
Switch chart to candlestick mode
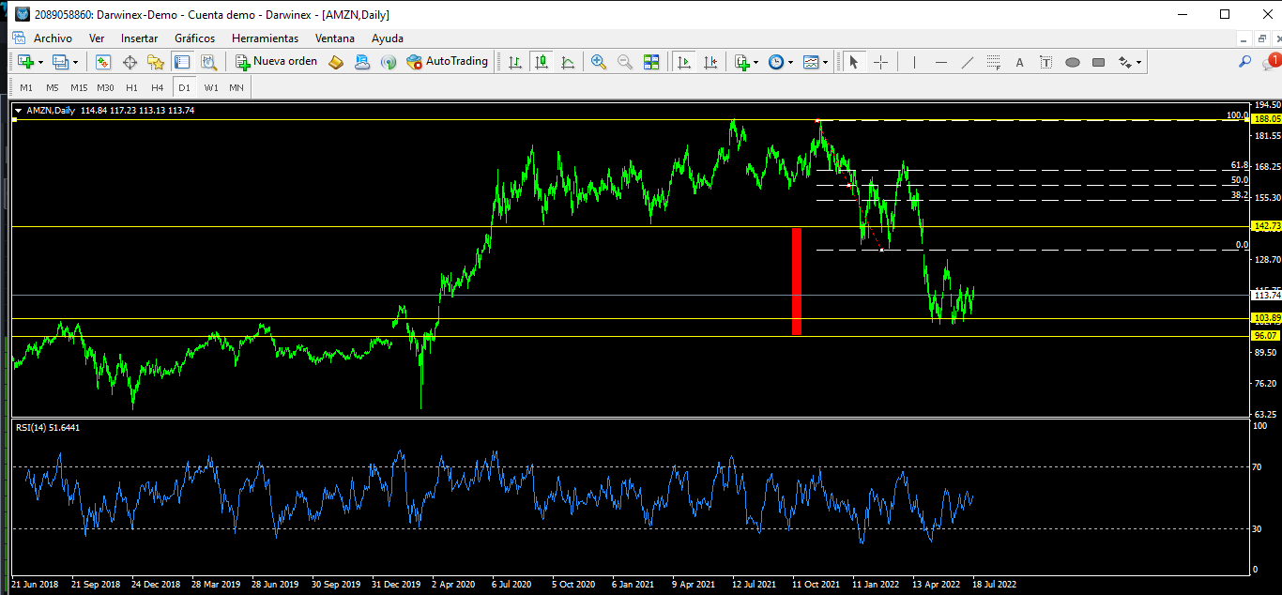pyautogui.click(x=542, y=62)
